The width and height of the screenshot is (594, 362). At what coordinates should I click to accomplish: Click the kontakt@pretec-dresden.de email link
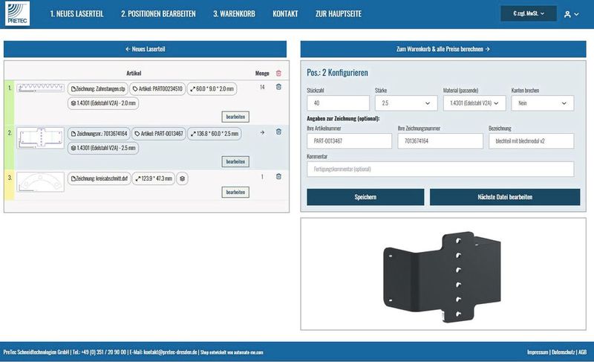(x=171, y=352)
